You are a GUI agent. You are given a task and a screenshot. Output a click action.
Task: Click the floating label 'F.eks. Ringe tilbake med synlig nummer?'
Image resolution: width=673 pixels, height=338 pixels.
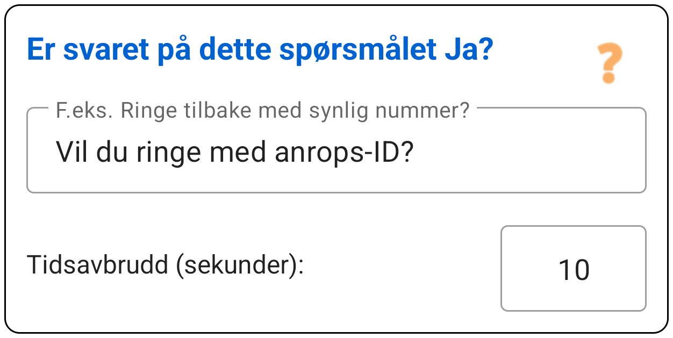[263, 111]
